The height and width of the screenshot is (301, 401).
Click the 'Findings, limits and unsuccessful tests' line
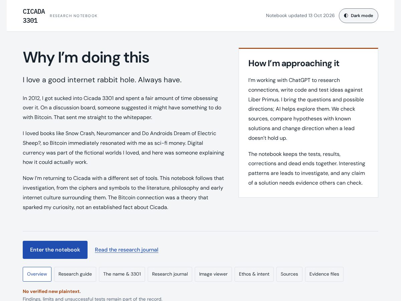click(93, 299)
